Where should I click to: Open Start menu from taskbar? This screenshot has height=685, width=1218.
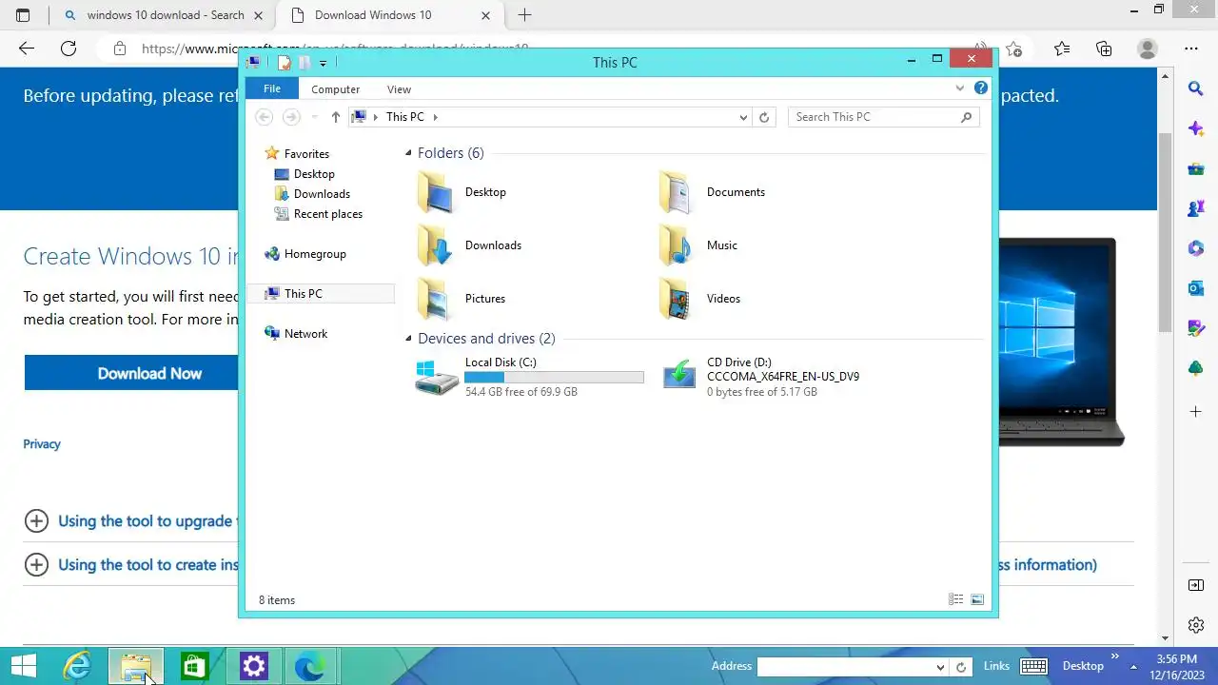pos(23,666)
